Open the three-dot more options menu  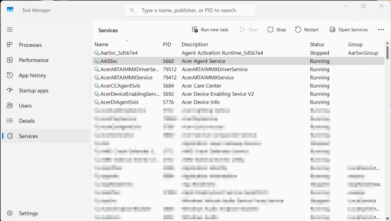pos(381,30)
